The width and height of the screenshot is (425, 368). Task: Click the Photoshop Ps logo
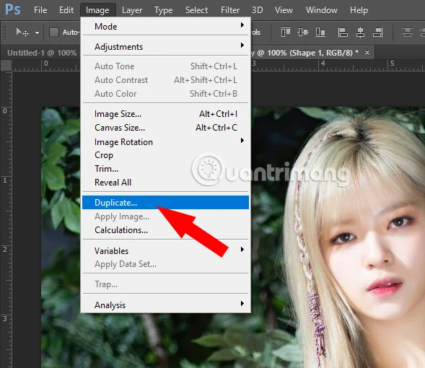pyautogui.click(x=13, y=9)
